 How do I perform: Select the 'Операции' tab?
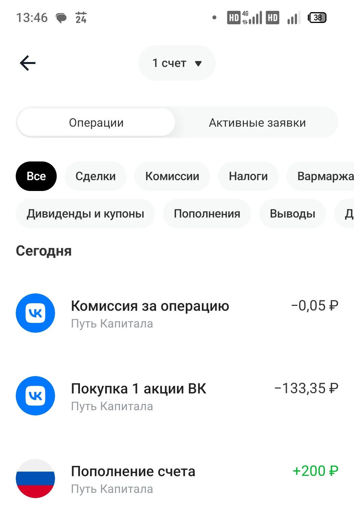(x=96, y=123)
